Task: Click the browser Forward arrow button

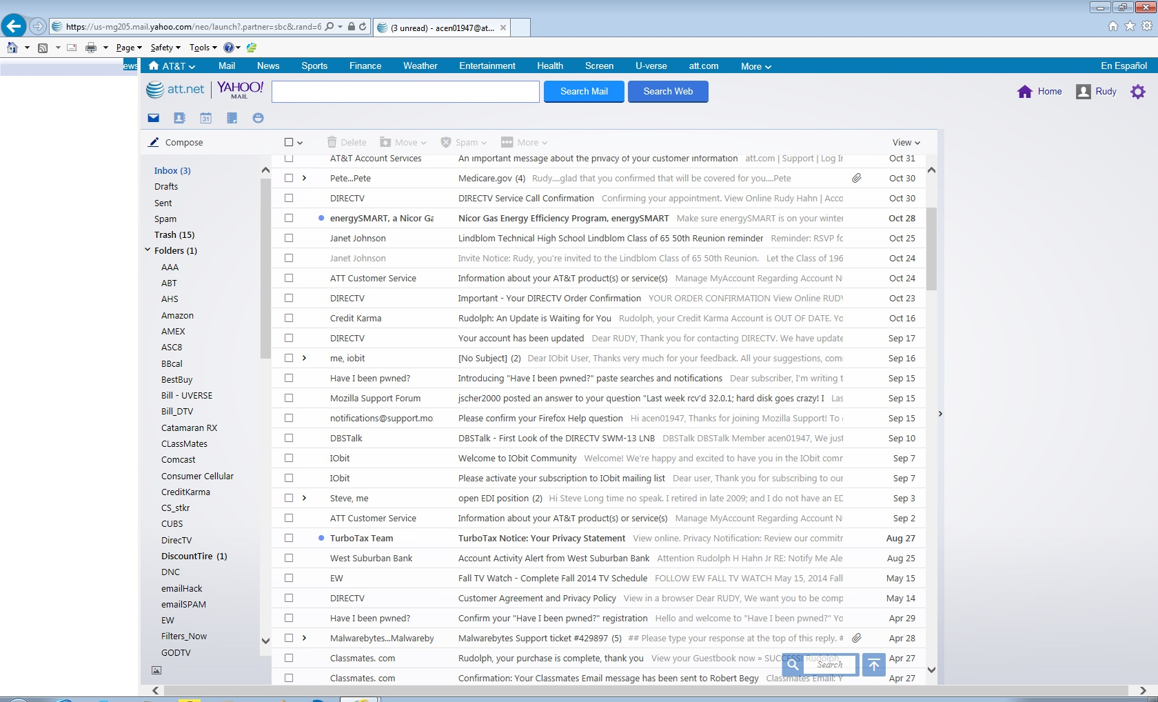Action: (x=38, y=27)
